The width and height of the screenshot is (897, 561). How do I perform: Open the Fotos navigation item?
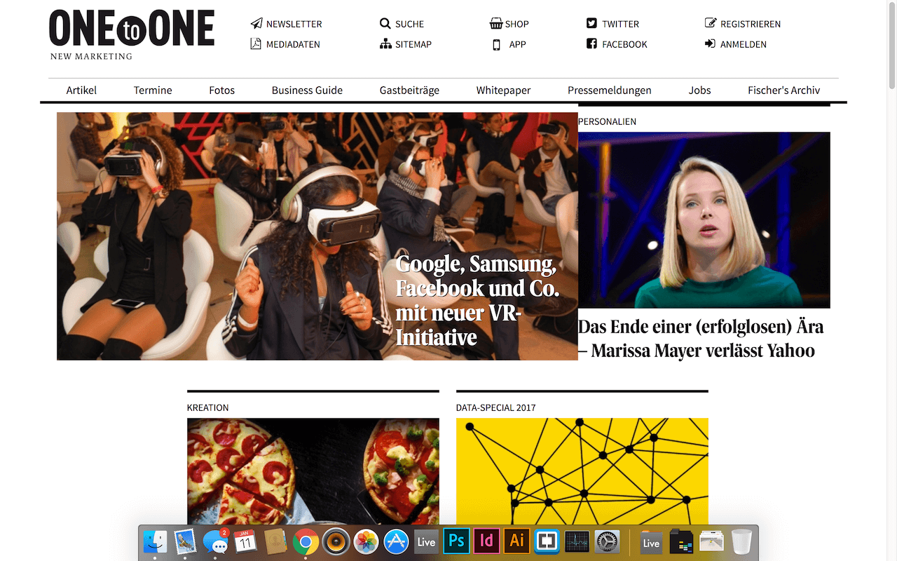221,90
